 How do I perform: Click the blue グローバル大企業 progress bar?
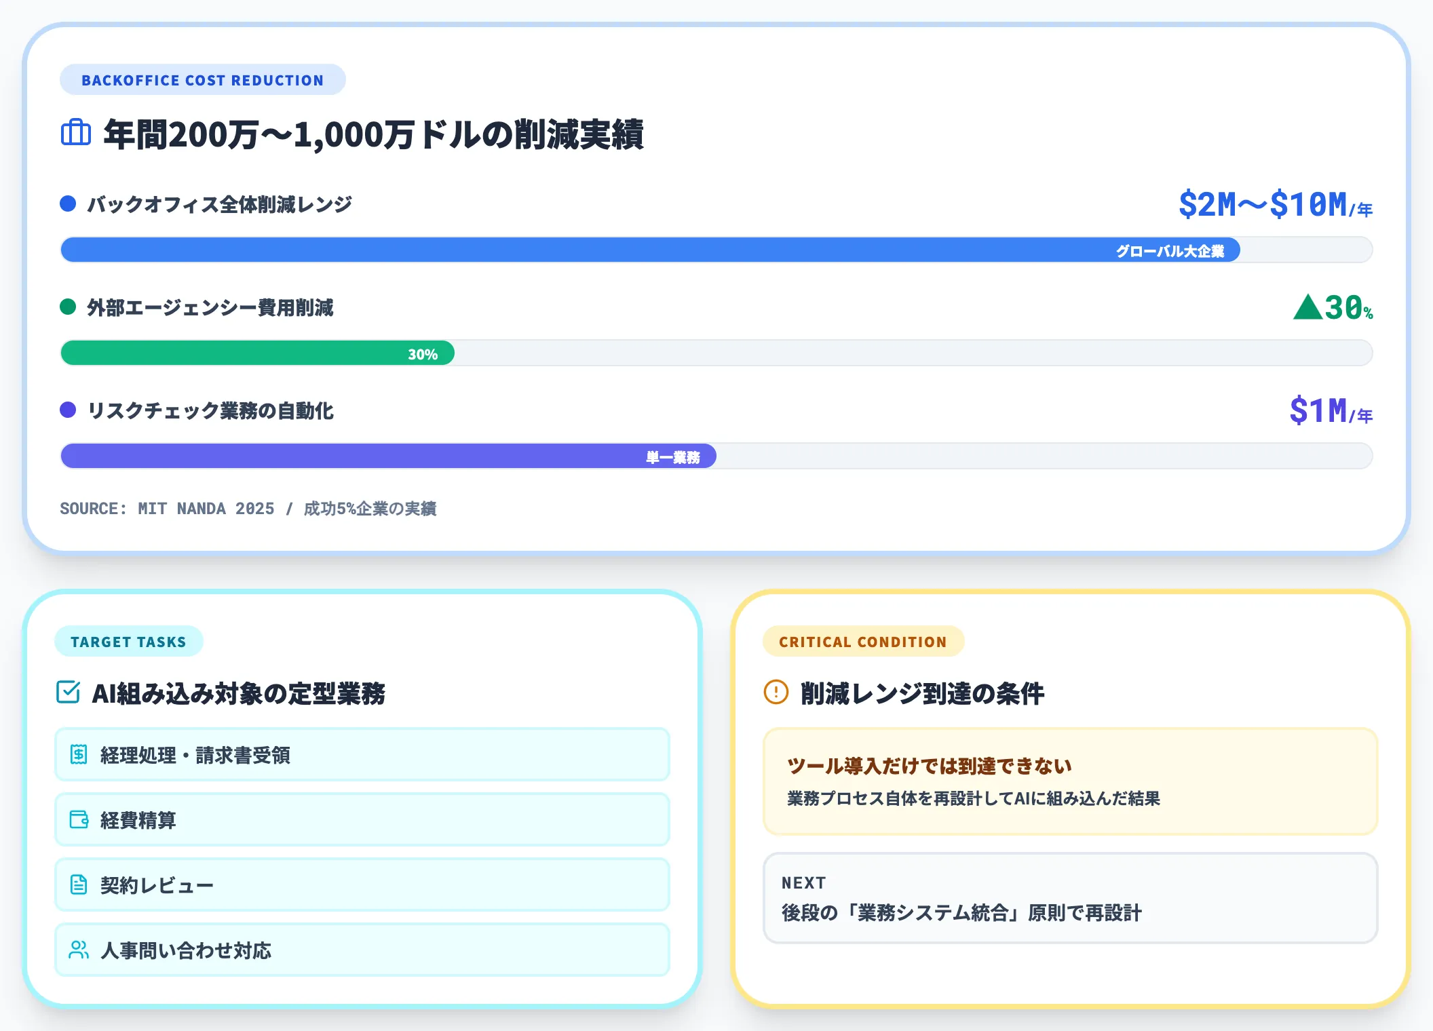tap(650, 250)
